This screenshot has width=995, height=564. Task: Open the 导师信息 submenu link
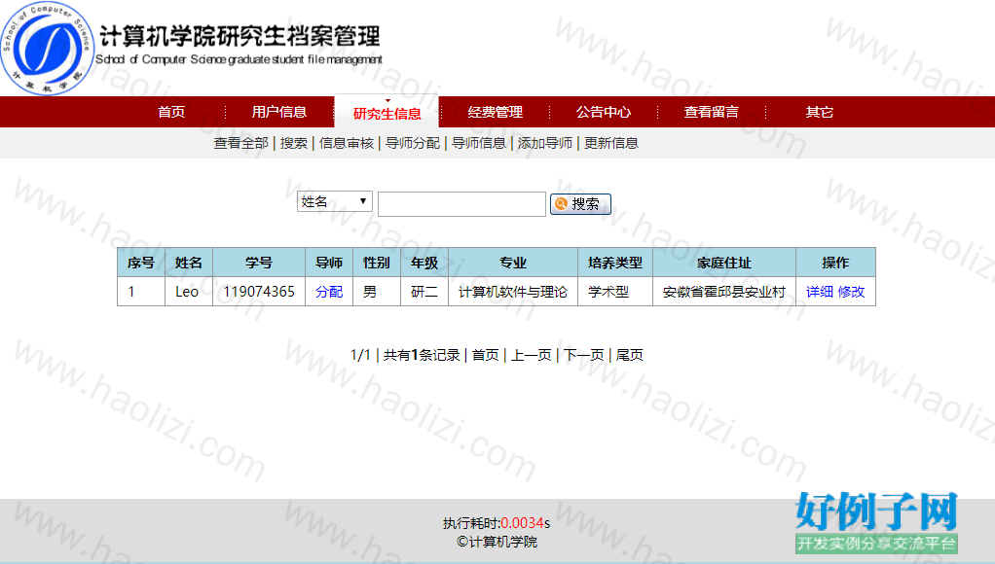pyautogui.click(x=478, y=143)
